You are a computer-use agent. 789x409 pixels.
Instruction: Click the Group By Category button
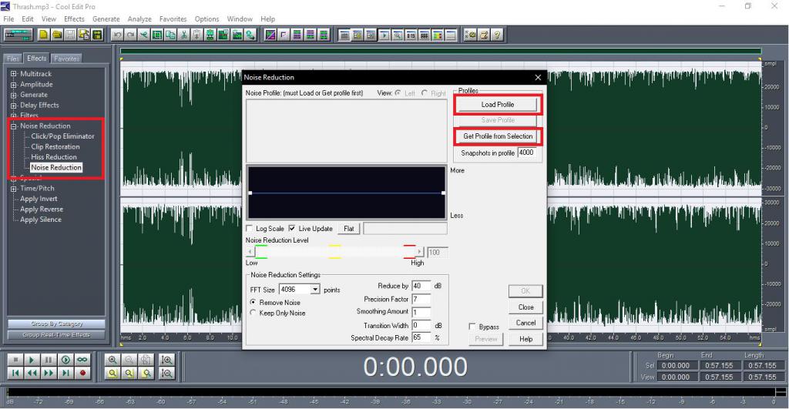[x=56, y=324]
